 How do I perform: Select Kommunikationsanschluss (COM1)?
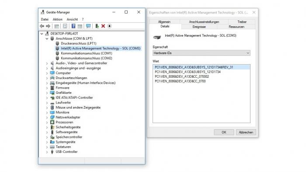[87, 53]
